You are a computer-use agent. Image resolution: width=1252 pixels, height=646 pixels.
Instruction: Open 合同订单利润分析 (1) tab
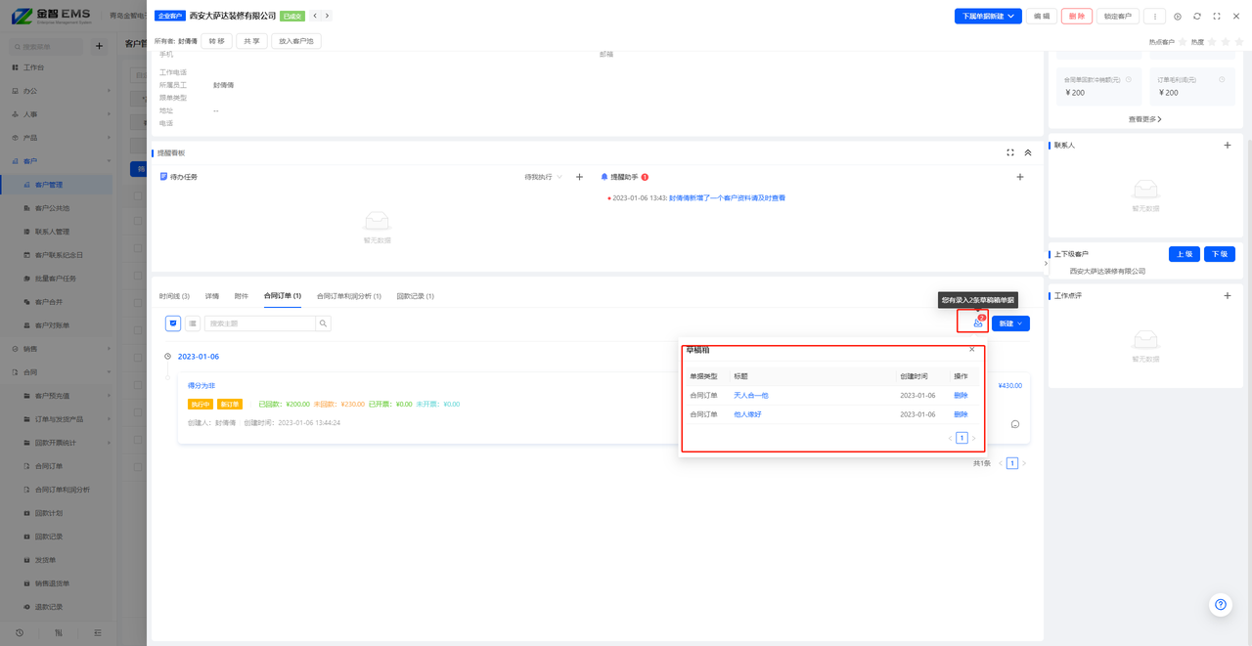[349, 296]
